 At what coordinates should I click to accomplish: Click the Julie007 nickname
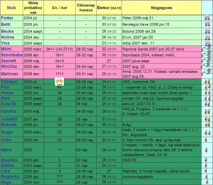point(10,119)
